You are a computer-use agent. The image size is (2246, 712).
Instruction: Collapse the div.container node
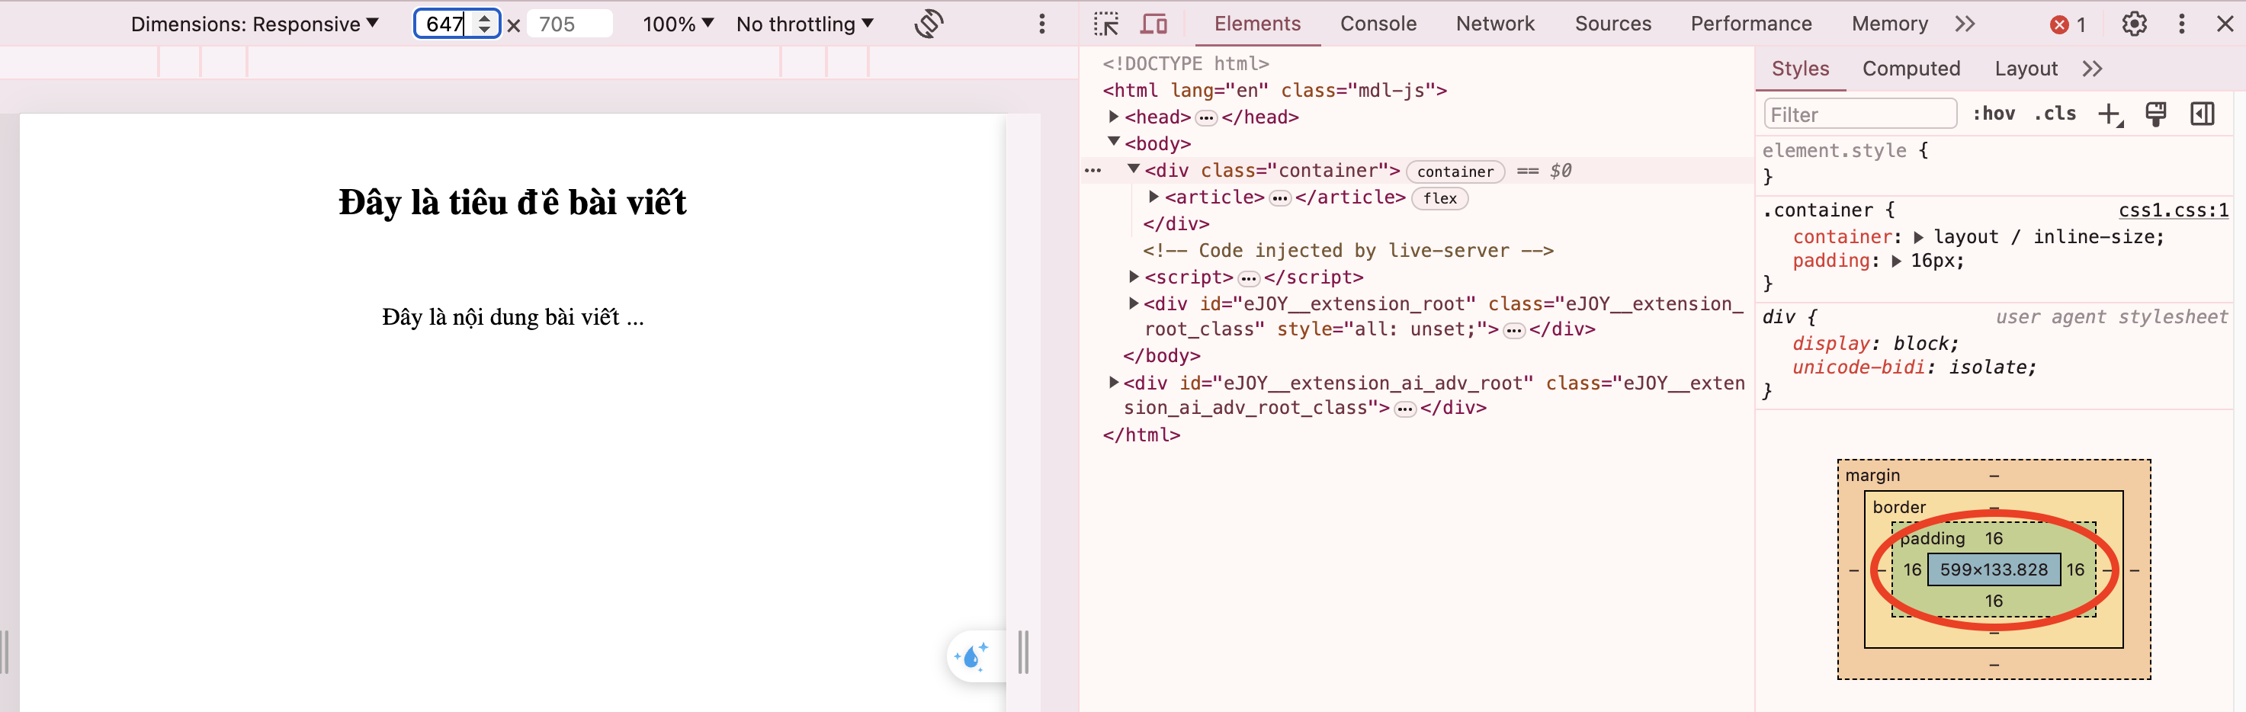[1134, 169]
